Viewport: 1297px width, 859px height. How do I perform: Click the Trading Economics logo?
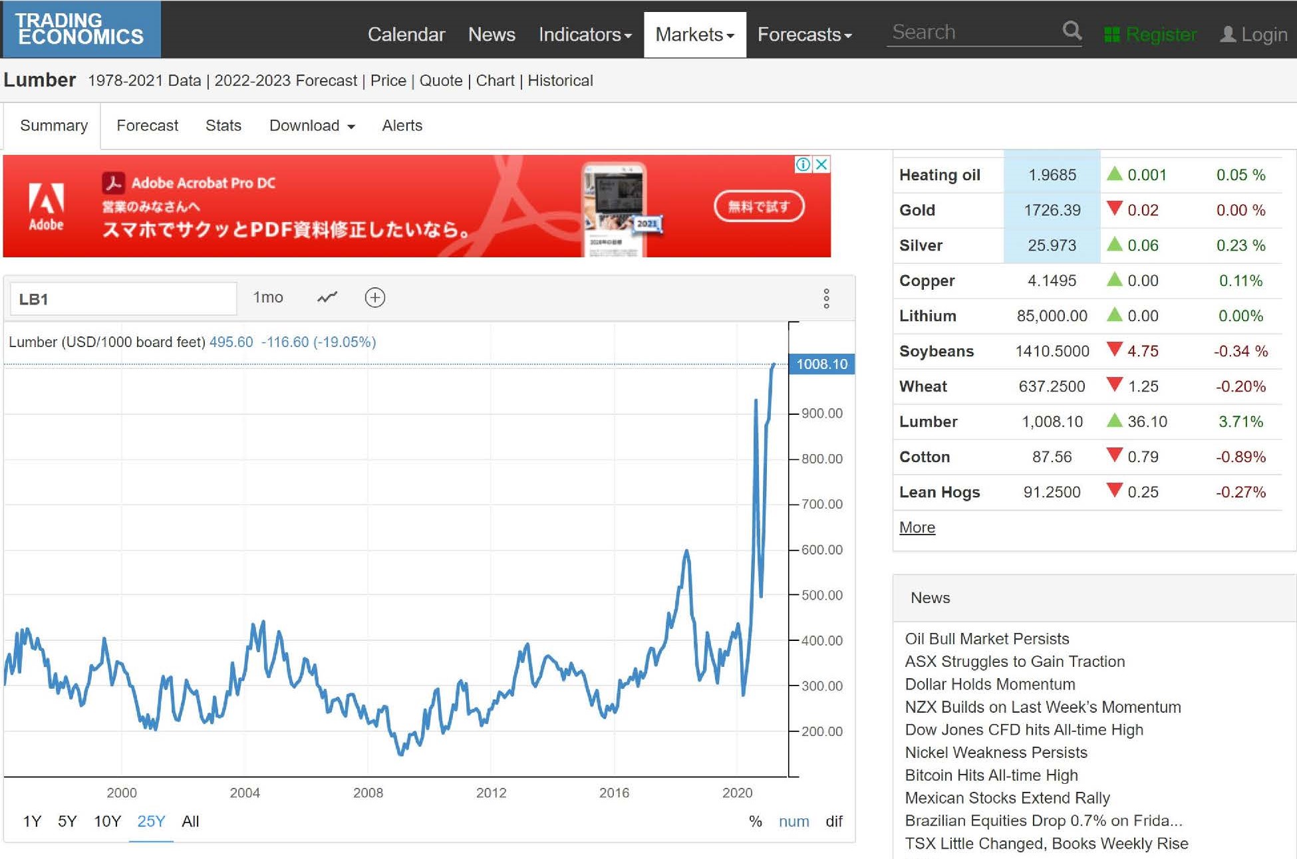tap(80, 29)
